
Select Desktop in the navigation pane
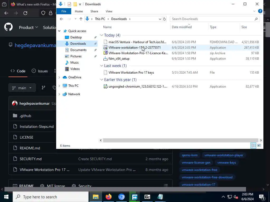pos(76,37)
